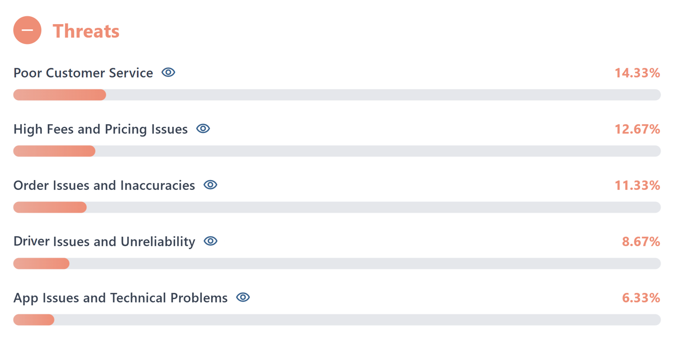Click the 14.33% percentage value

click(x=637, y=73)
